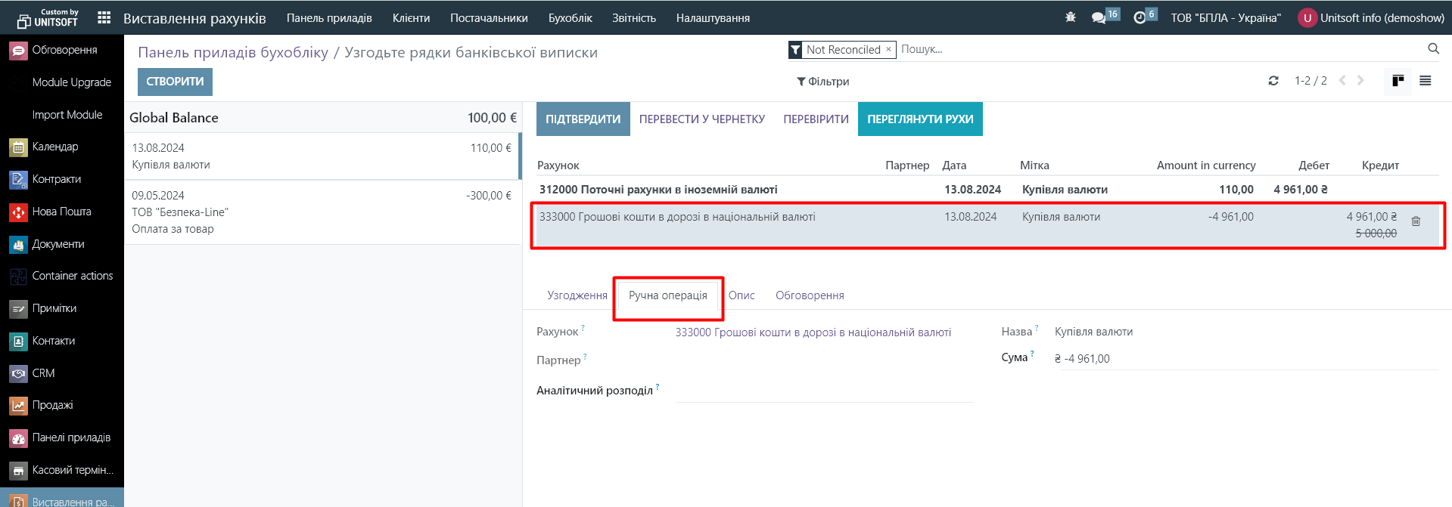The image size is (1452, 507).
Task: Go to next page arrow
Action: coord(1360,81)
